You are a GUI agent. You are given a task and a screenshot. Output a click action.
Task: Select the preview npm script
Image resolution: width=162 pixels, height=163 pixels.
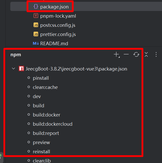(41, 142)
